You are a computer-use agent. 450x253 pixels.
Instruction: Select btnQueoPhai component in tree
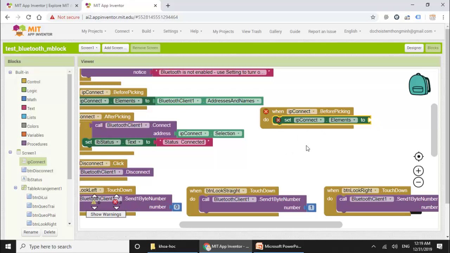pyautogui.click(x=44, y=215)
